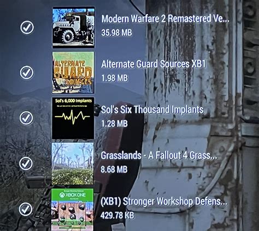Open the military truck thumbnail image

[x=73, y=27]
